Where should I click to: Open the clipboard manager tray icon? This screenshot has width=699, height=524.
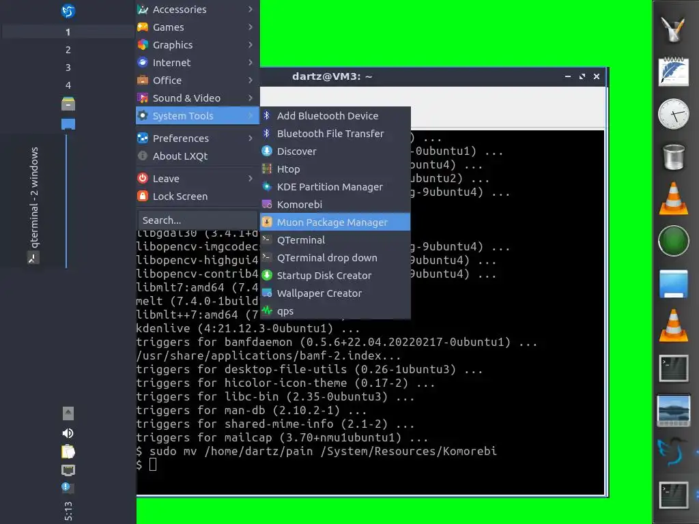(68, 452)
